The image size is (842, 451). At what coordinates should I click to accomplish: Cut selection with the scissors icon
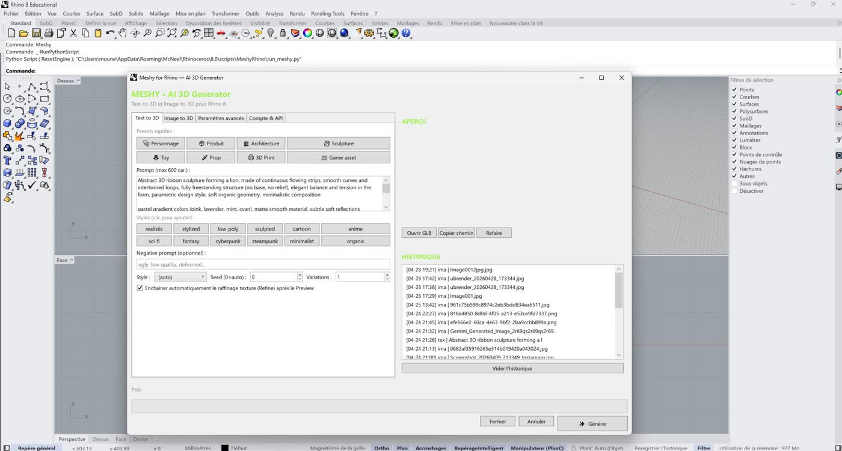click(73, 34)
